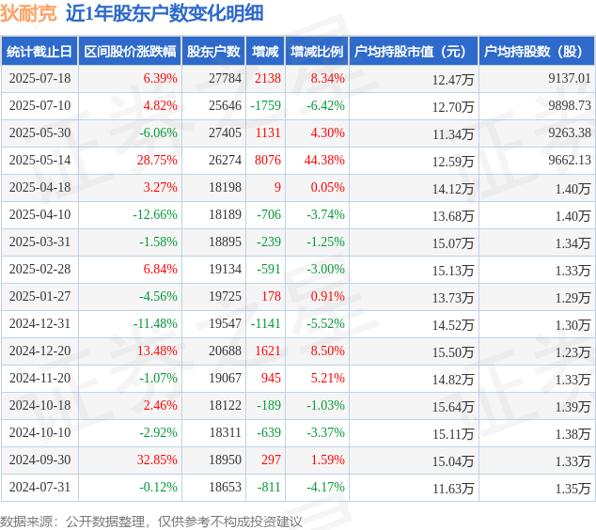This screenshot has width=596, height=530.
Task: Click the 数据来源 disclaimer footer text
Action: tap(151, 522)
